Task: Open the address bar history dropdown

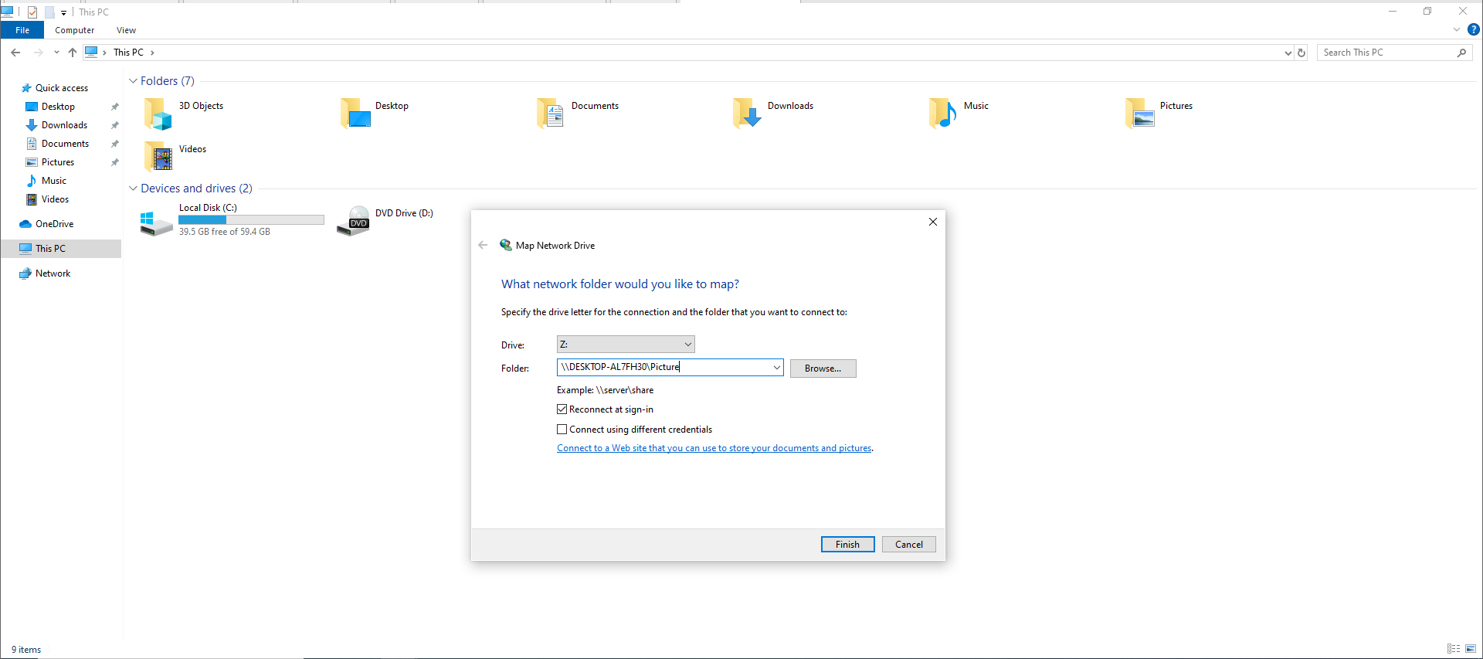Action: coord(1288,53)
